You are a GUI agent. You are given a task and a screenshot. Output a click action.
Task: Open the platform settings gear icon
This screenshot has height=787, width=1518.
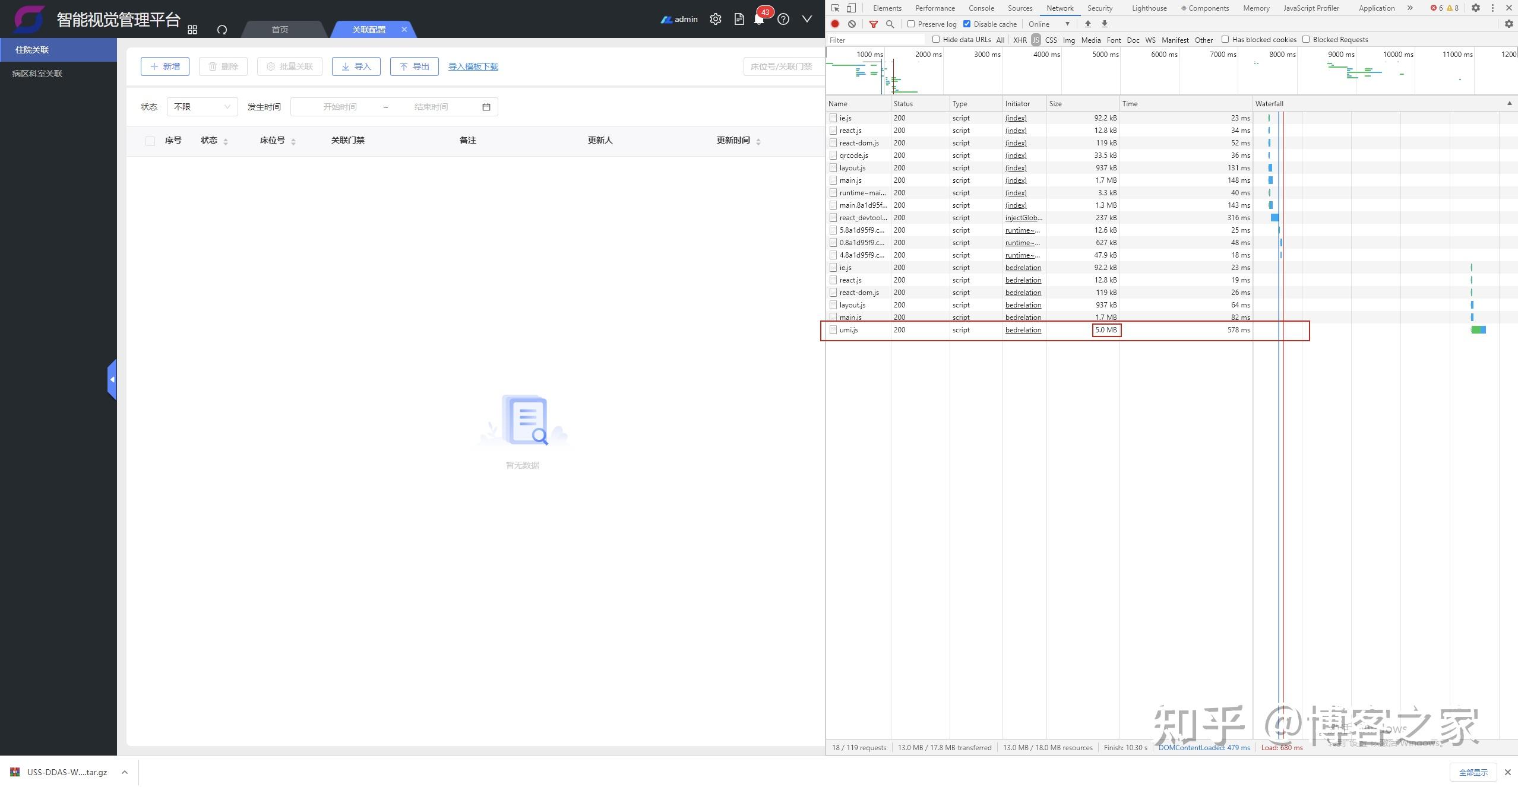pyautogui.click(x=716, y=19)
